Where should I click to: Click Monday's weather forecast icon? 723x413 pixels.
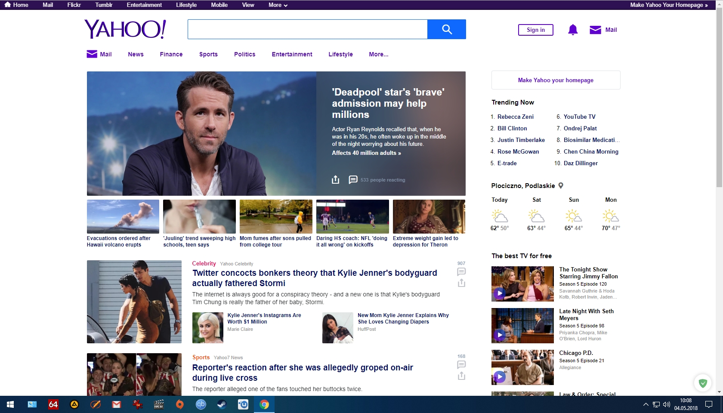[x=611, y=216]
